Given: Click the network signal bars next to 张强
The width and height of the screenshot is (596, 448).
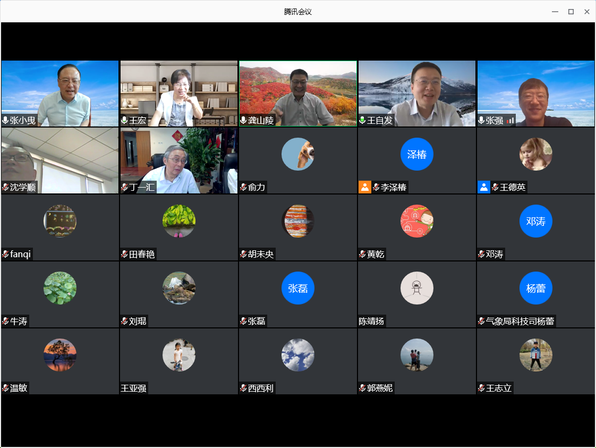Looking at the screenshot, I should (510, 121).
